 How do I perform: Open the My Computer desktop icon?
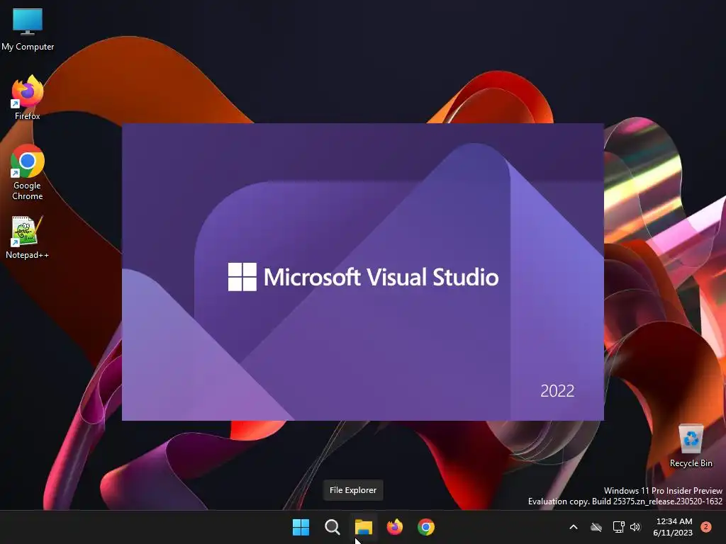(x=28, y=28)
